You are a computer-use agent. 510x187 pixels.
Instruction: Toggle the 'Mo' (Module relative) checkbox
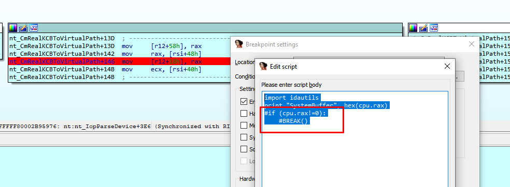(244, 126)
